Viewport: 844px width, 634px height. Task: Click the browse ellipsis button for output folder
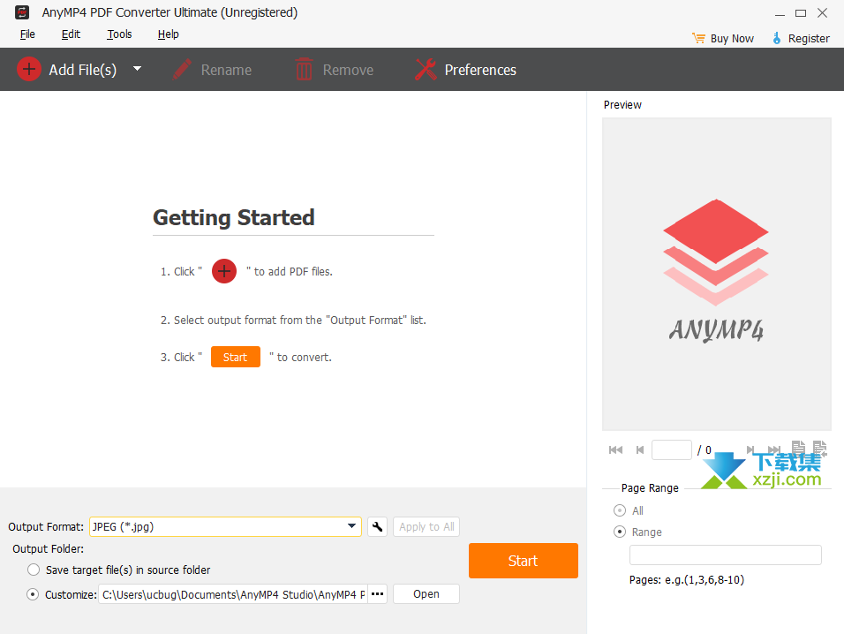tap(377, 594)
